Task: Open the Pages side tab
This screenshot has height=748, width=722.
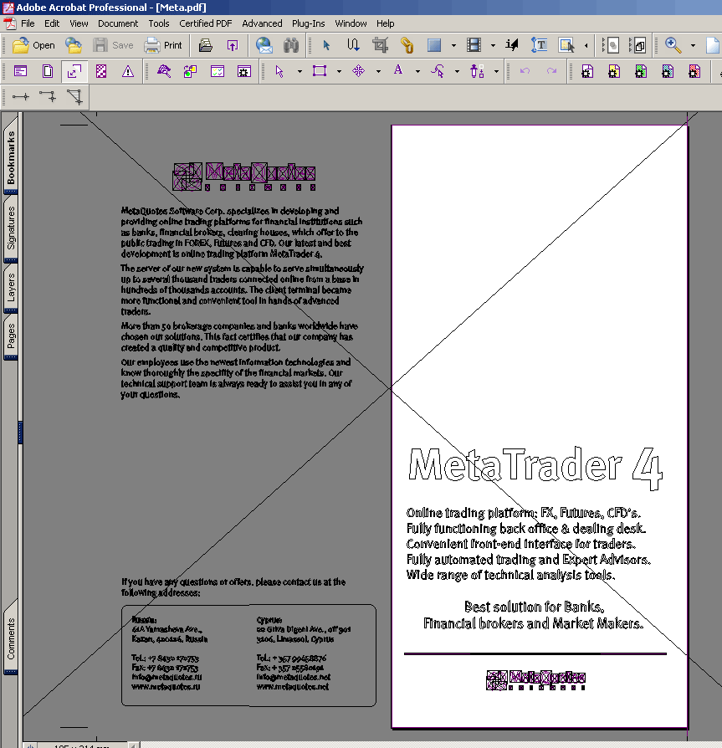Action: point(11,336)
